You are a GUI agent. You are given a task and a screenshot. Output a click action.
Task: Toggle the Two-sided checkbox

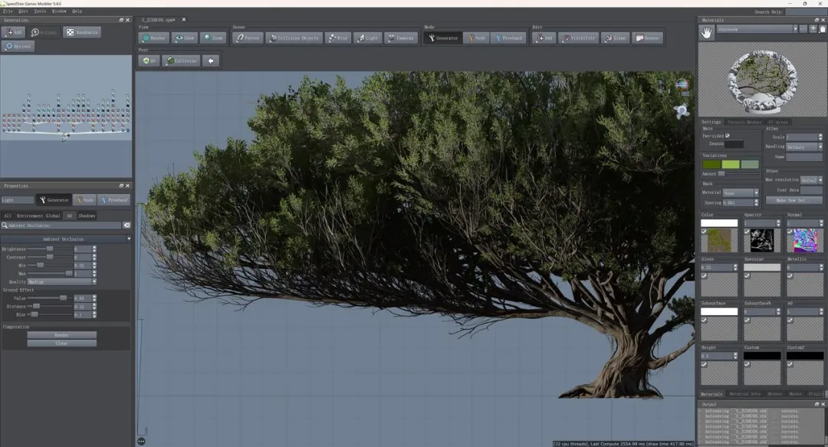click(x=728, y=136)
